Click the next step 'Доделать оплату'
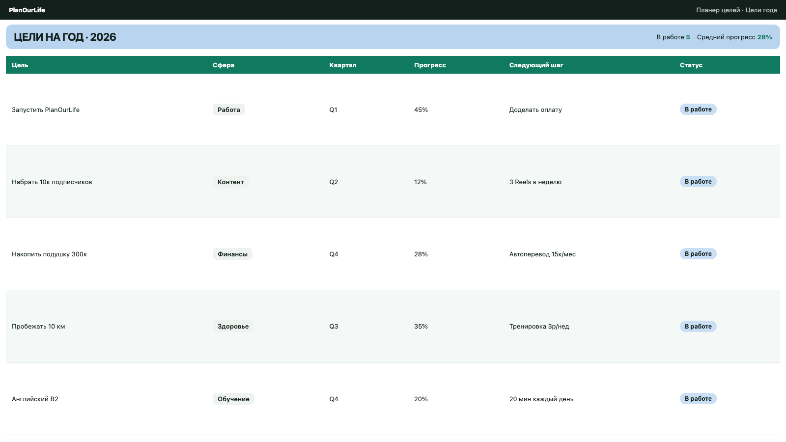This screenshot has height=442, width=786. 535,110
